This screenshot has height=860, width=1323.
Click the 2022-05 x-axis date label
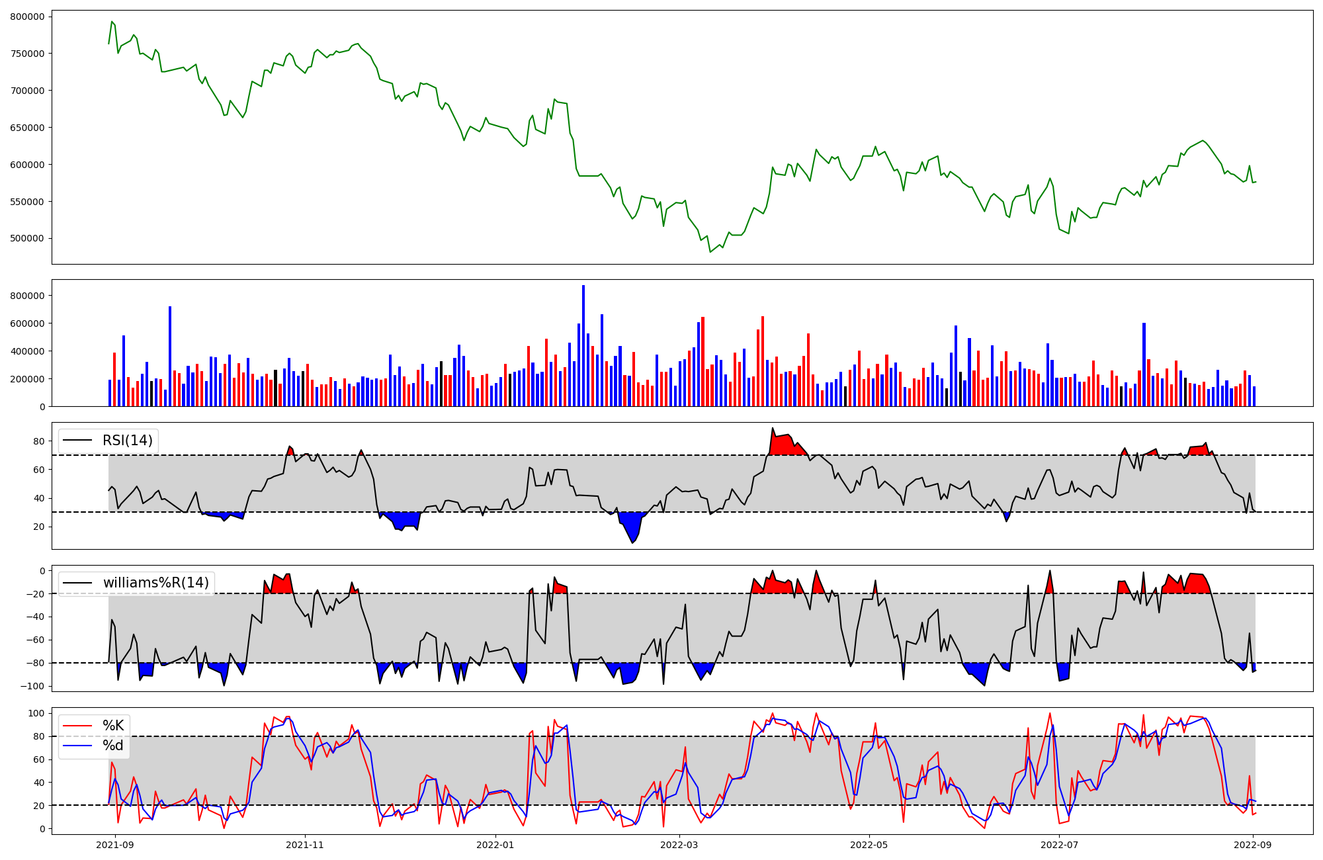coord(869,845)
